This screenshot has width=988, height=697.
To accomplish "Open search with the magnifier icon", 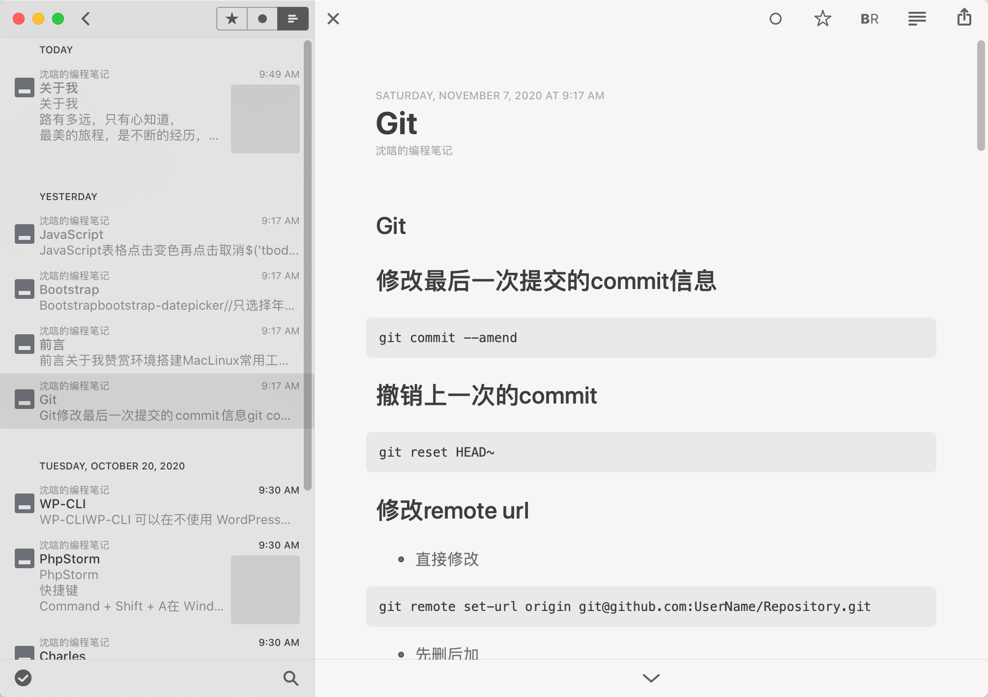I will (x=291, y=678).
